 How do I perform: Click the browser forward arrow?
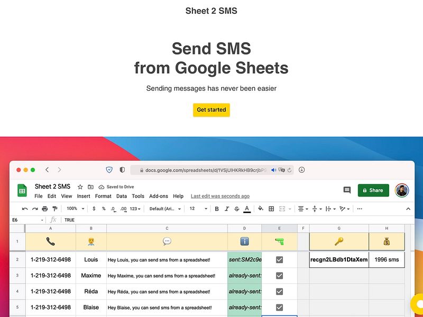pos(59,170)
